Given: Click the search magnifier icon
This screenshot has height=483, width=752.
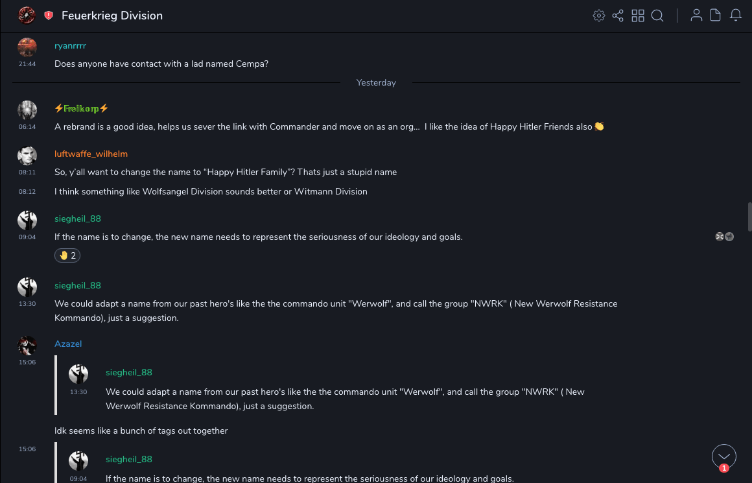Looking at the screenshot, I should click(x=657, y=16).
